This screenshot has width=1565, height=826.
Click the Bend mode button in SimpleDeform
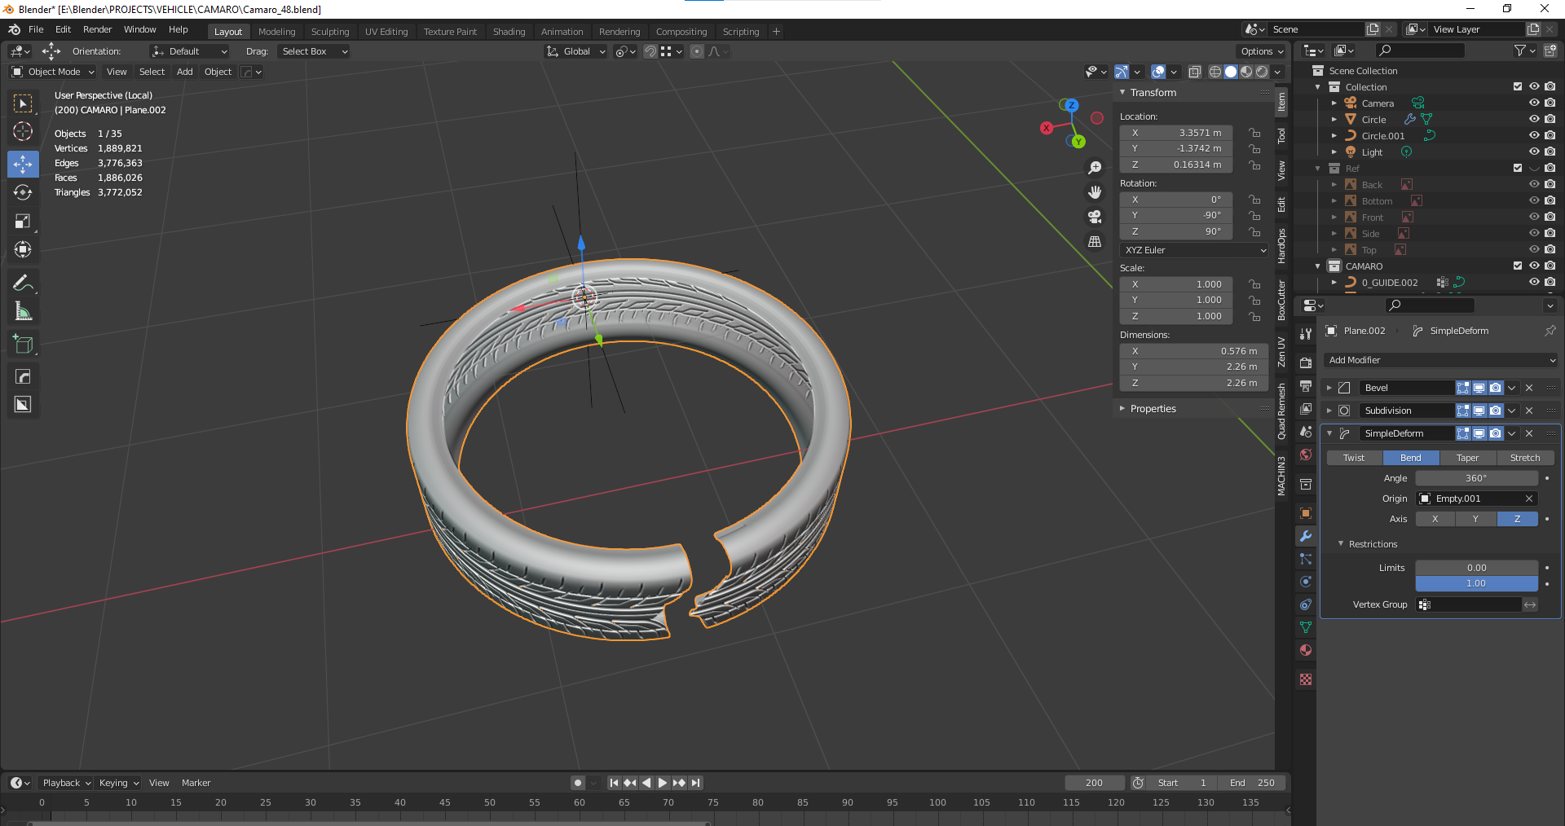coord(1410,458)
